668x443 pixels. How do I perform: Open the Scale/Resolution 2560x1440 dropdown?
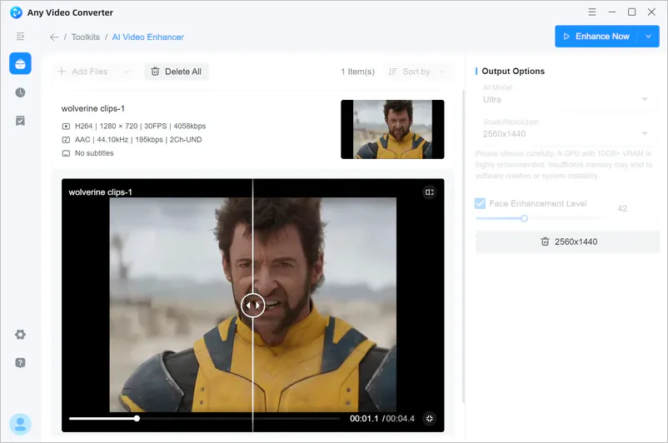pos(565,134)
